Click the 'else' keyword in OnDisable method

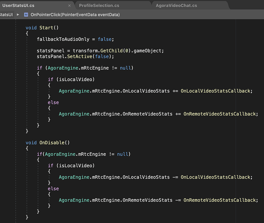click(53, 189)
